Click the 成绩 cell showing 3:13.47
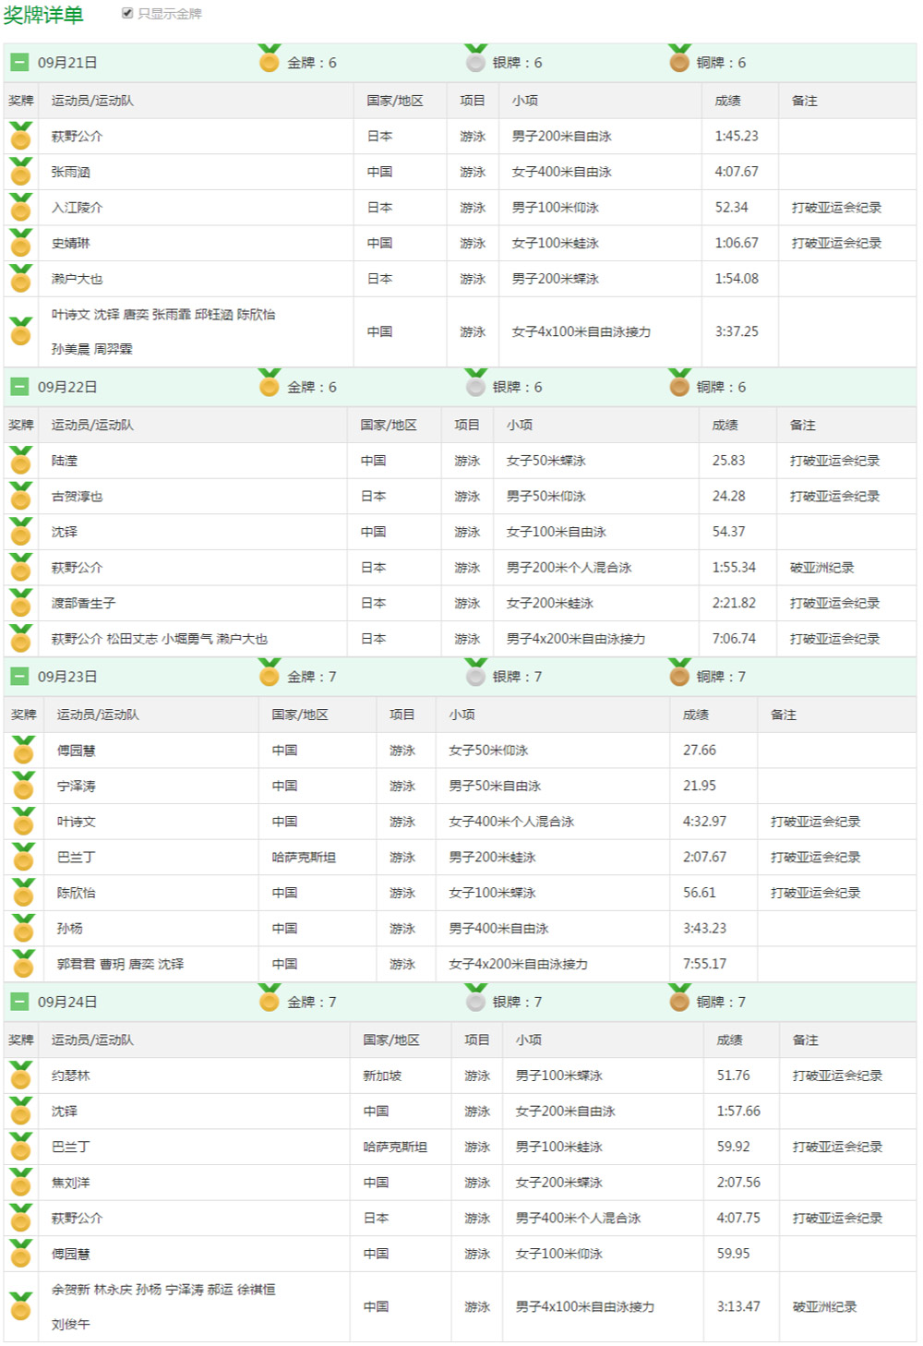Viewport: 923px width, 1346px height. click(x=740, y=1305)
